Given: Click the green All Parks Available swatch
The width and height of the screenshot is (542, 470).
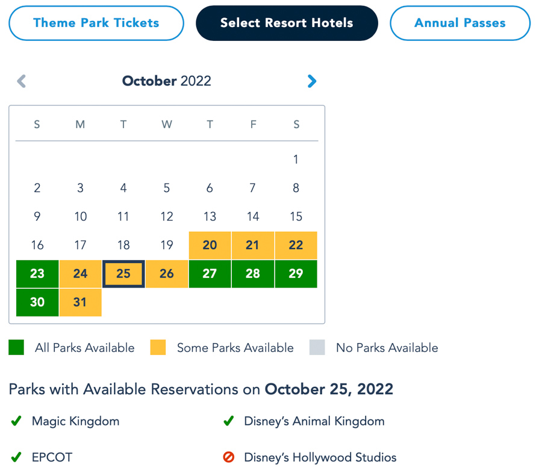Looking at the screenshot, I should [16, 347].
